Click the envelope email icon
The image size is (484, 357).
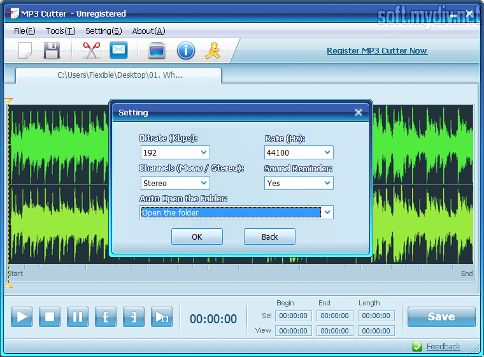118,50
